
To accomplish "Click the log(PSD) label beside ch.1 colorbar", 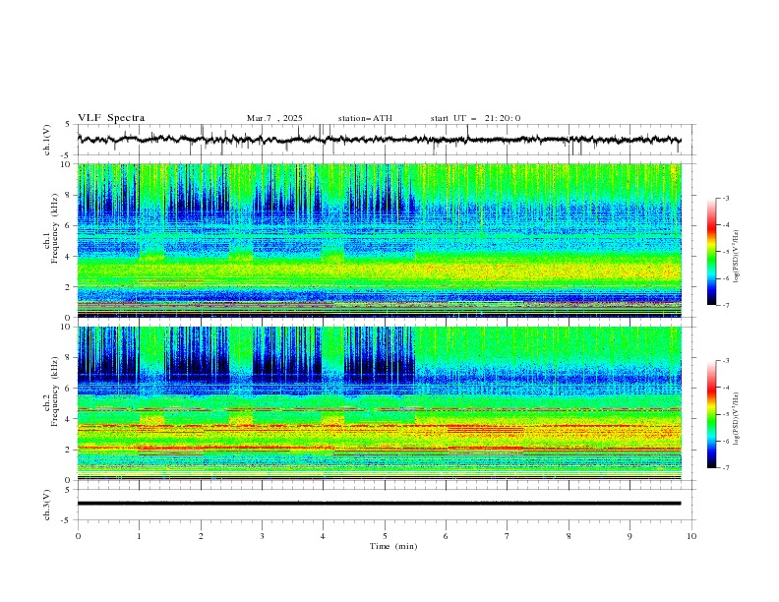I will (x=736, y=257).
